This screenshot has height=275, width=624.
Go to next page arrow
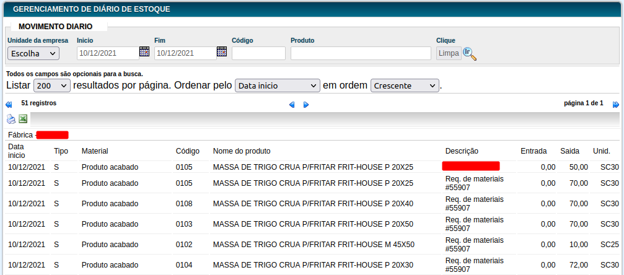click(x=306, y=105)
